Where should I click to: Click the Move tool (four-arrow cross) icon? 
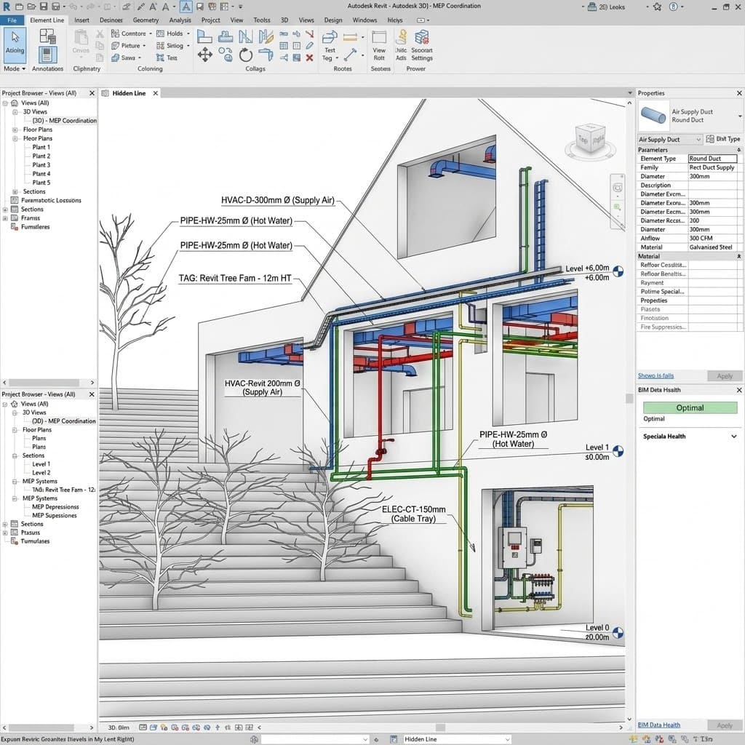[205, 54]
